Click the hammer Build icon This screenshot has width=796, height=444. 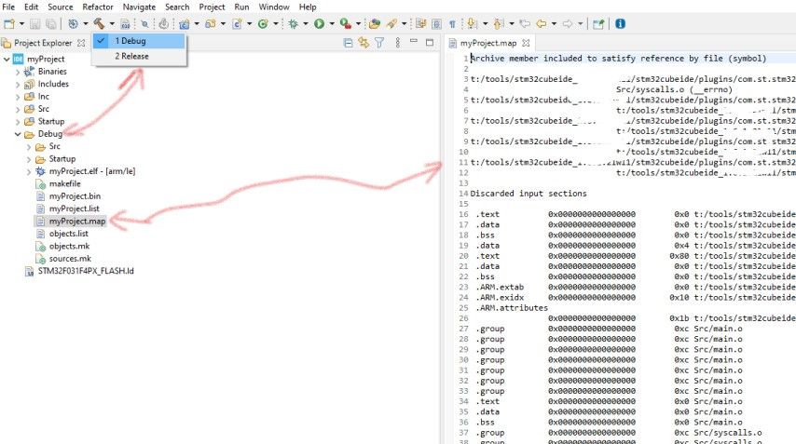point(99,24)
